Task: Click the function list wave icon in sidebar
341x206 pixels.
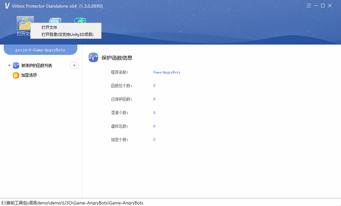Action: [x=16, y=65]
